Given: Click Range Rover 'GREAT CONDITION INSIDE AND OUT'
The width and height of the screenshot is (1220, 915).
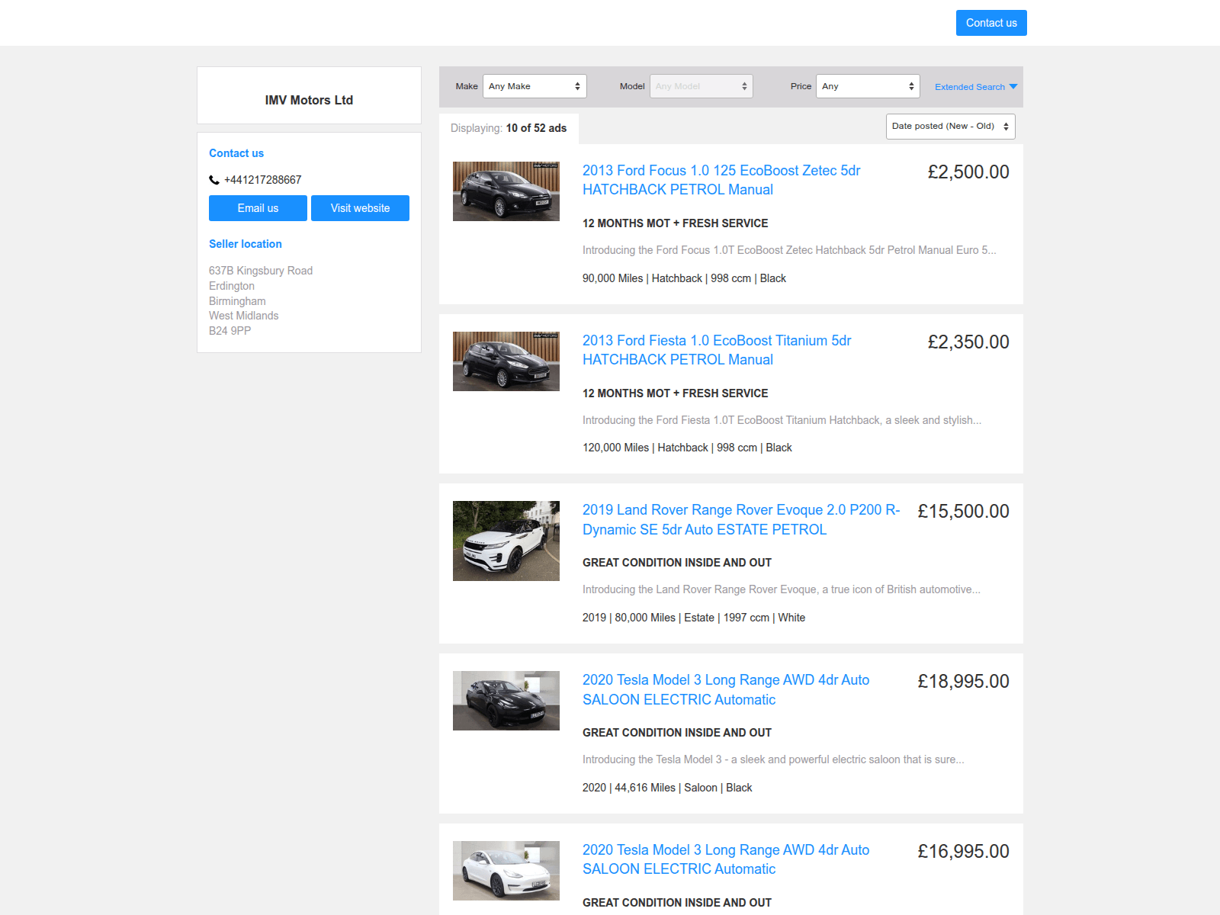Looking at the screenshot, I should point(677,563).
